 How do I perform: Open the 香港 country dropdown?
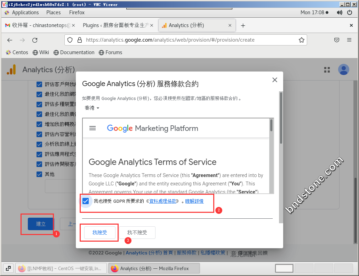click(92, 108)
